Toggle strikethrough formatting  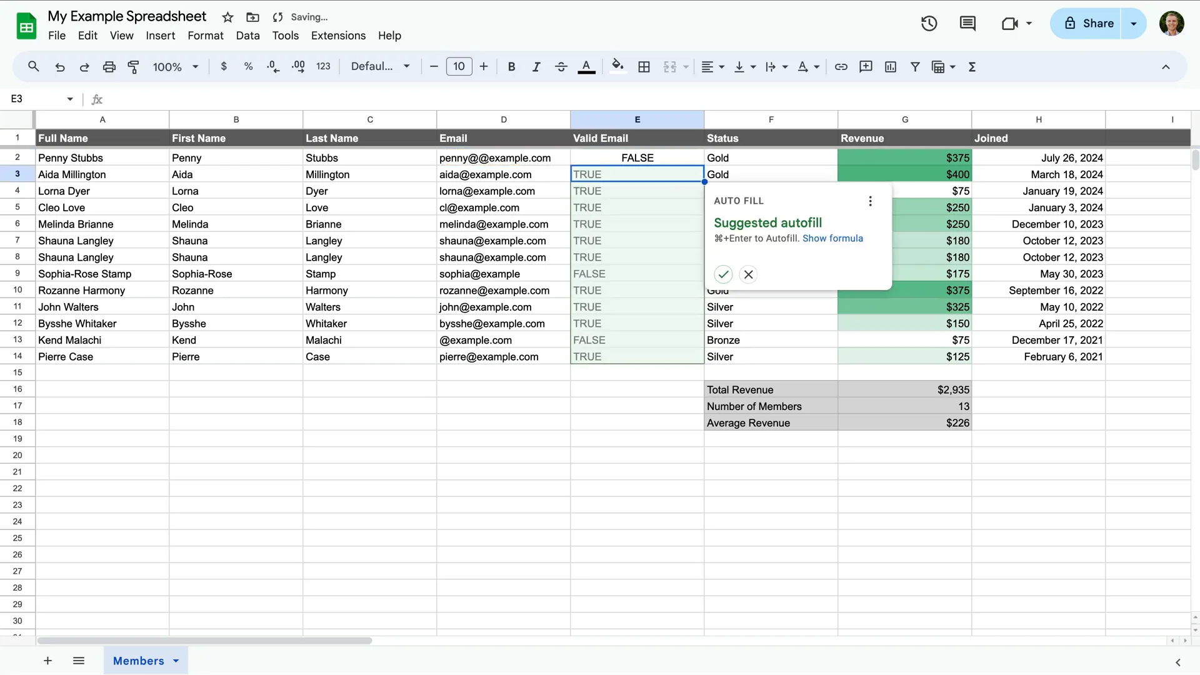pos(561,66)
